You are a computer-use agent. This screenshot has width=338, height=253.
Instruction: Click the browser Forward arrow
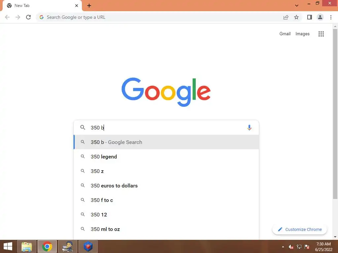point(18,17)
